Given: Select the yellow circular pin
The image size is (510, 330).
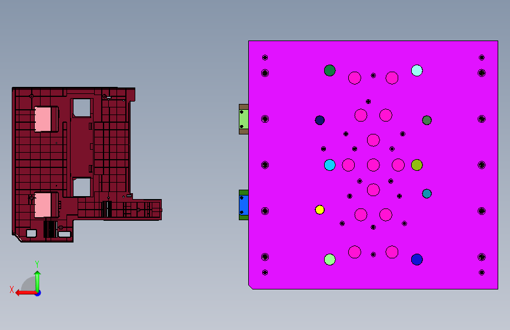Looking at the screenshot, I should tap(320, 210).
